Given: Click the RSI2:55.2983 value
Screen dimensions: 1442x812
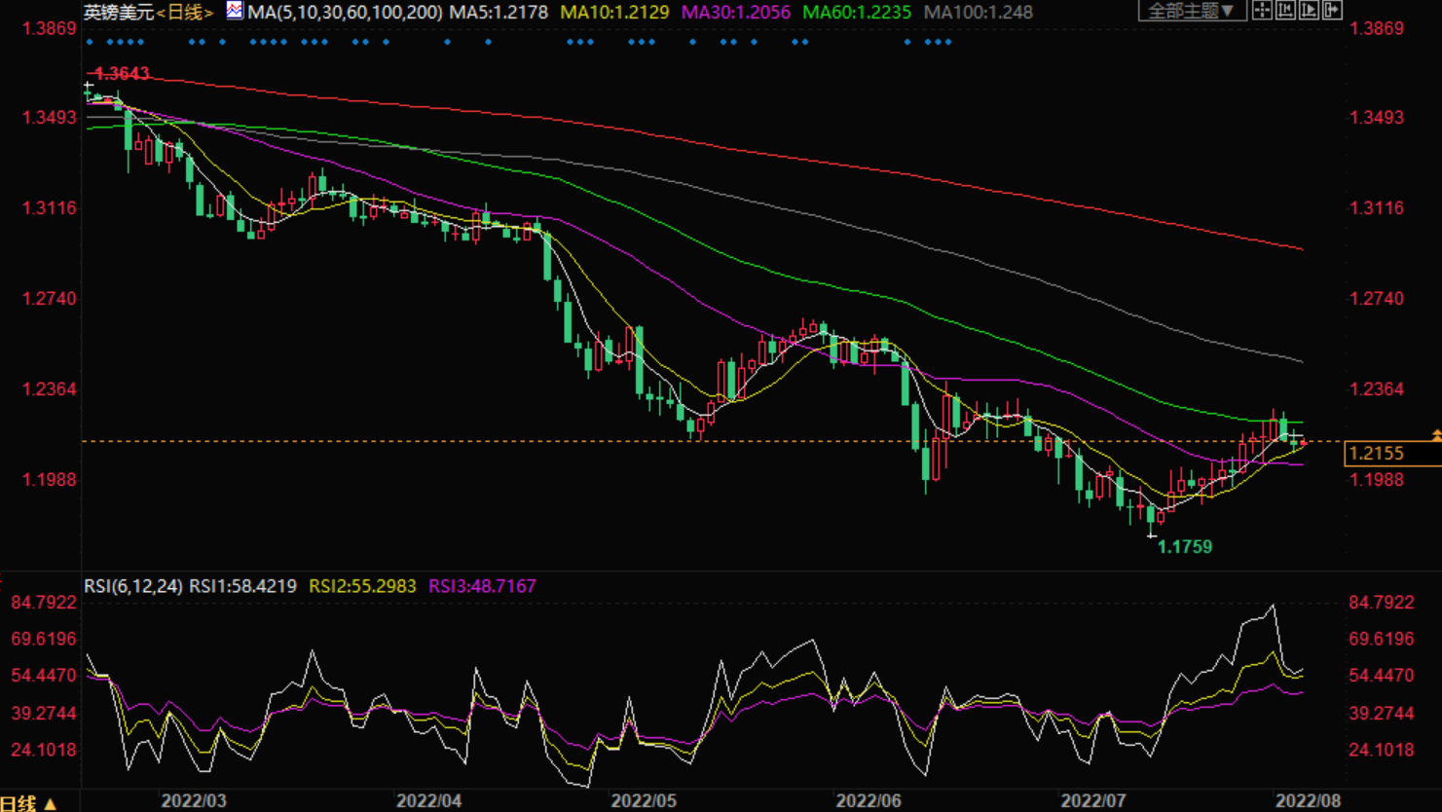Looking at the screenshot, I should tap(362, 586).
